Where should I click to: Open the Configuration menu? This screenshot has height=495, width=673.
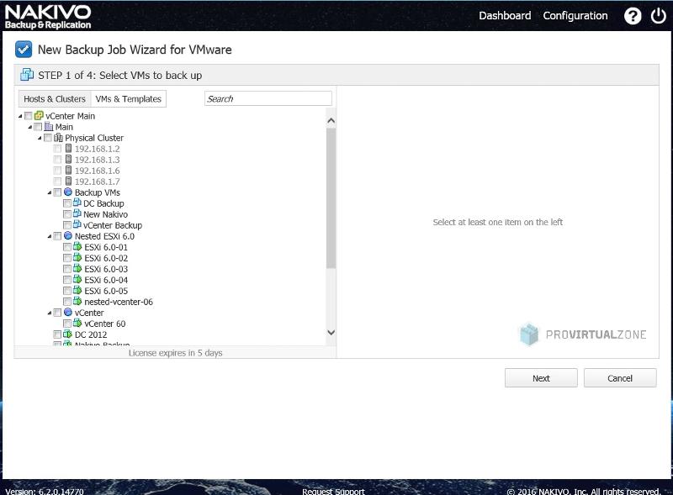pyautogui.click(x=575, y=16)
